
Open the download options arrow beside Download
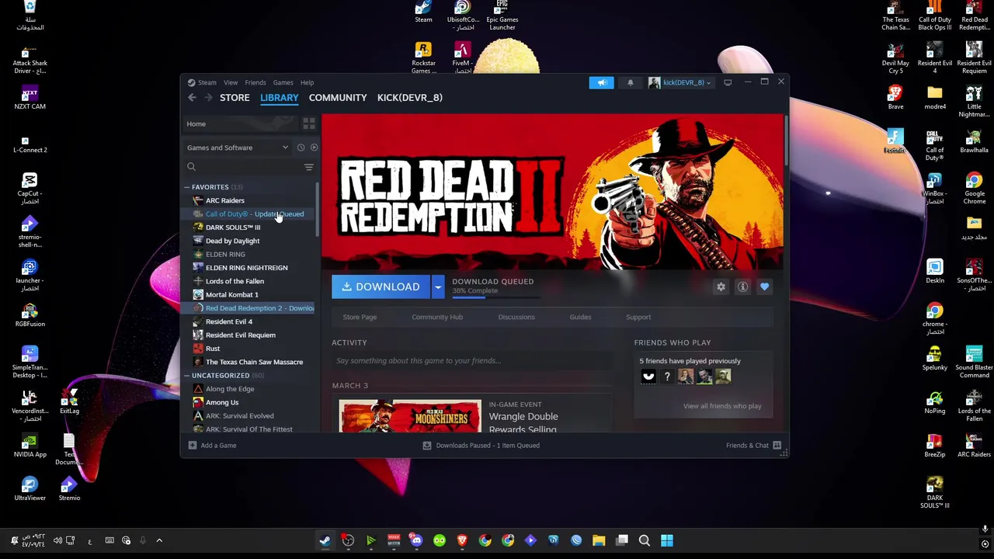coord(438,287)
